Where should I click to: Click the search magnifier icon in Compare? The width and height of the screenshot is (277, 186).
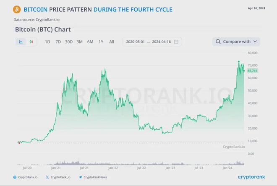click(218, 41)
